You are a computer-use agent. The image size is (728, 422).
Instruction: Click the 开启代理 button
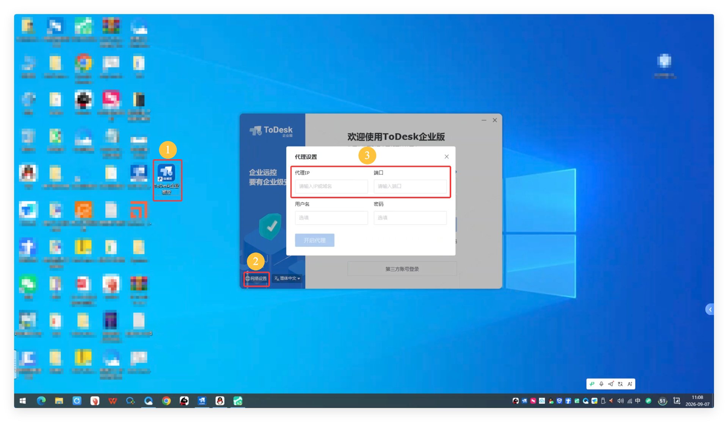tap(314, 240)
